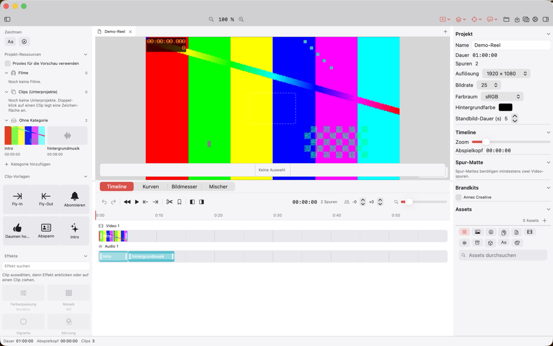Select the Timeline tab
The image size is (553, 346).
tap(117, 186)
